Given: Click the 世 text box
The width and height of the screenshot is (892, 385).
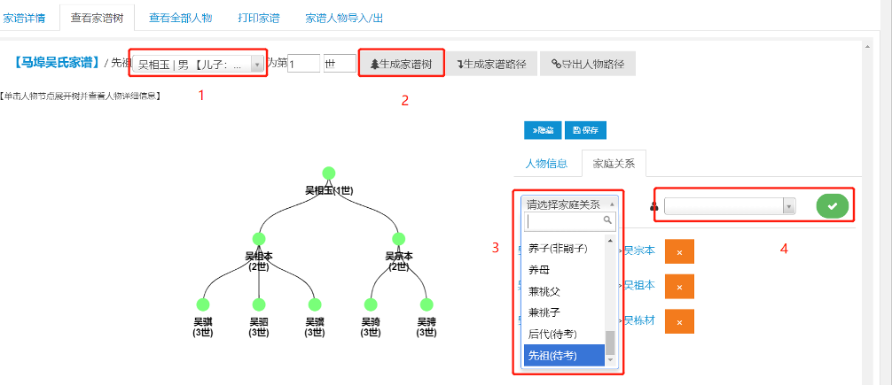Looking at the screenshot, I should 340,64.
